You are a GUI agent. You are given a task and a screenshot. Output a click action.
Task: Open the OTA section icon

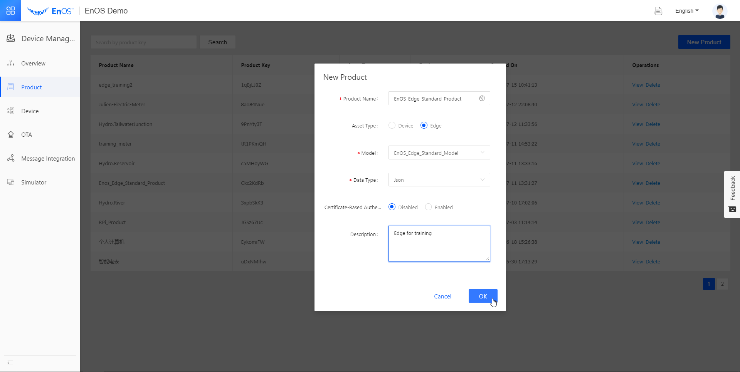10,134
